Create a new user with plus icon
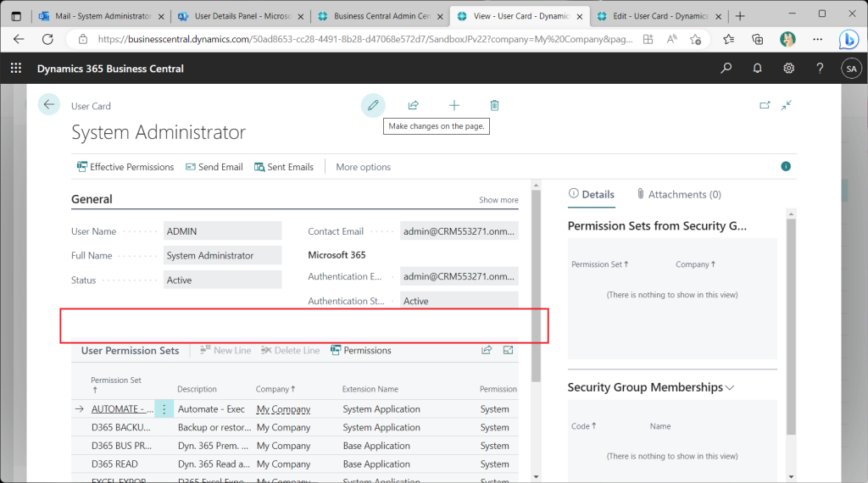The width and height of the screenshot is (868, 483). (x=454, y=105)
